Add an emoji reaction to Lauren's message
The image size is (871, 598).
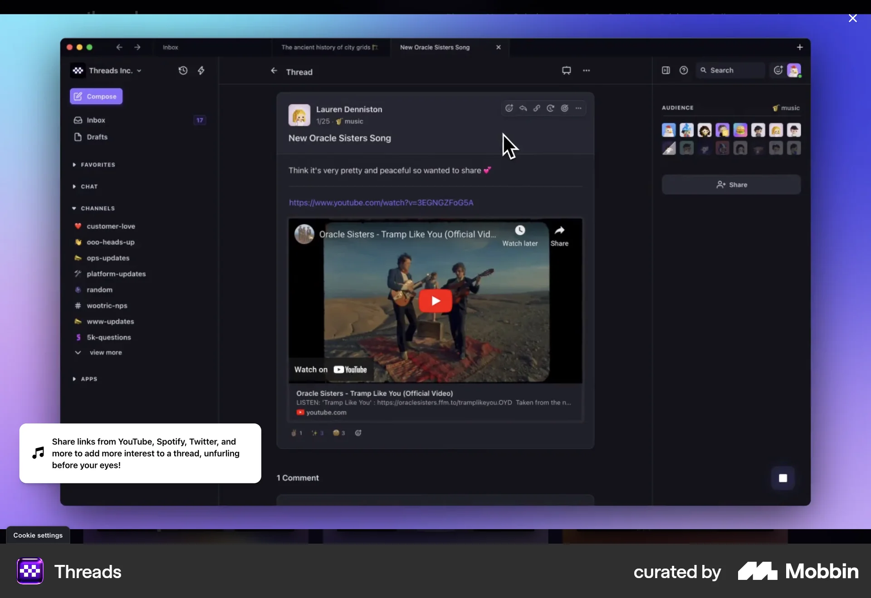click(x=509, y=108)
